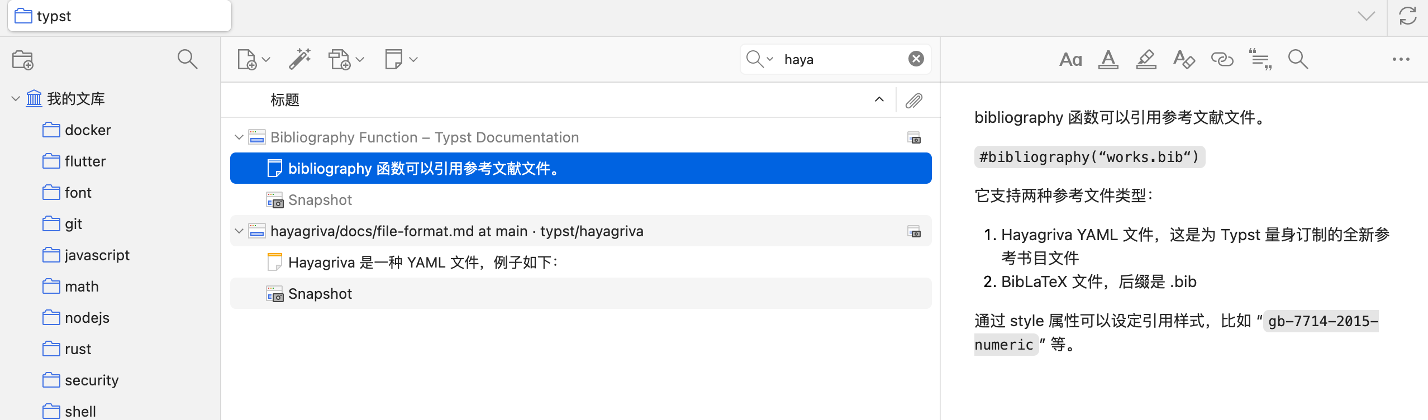This screenshot has height=420, width=1428.
Task: Select the typst collection tab
Action: 119,16
